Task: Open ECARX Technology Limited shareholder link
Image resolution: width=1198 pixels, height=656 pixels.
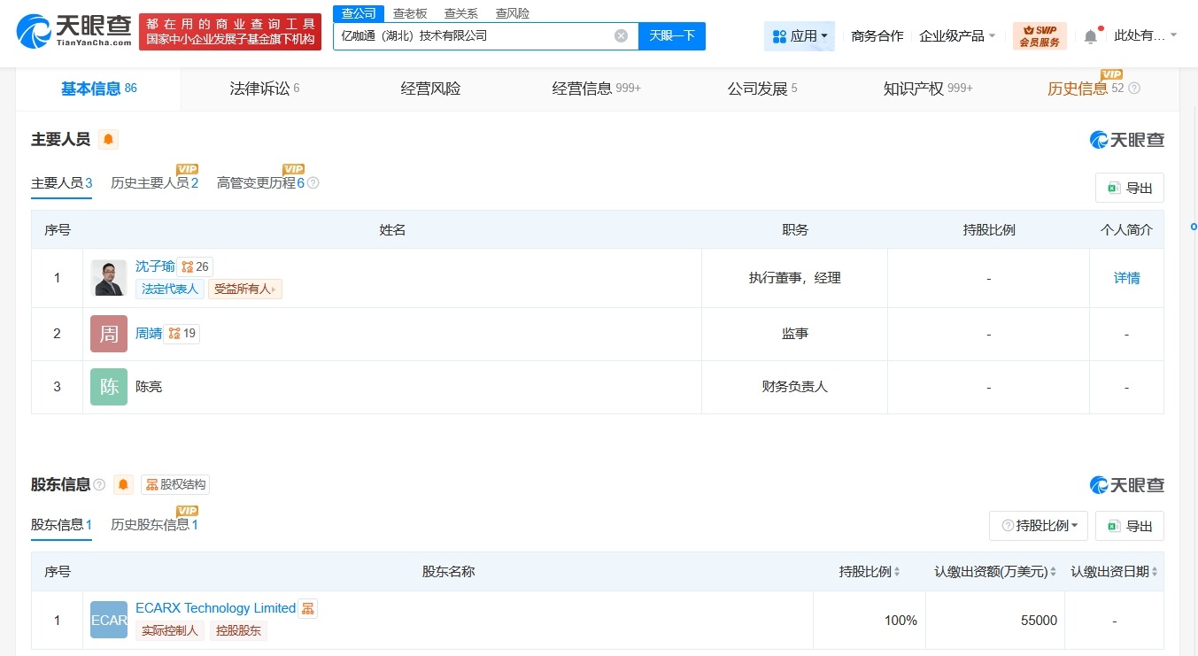Action: 215,608
